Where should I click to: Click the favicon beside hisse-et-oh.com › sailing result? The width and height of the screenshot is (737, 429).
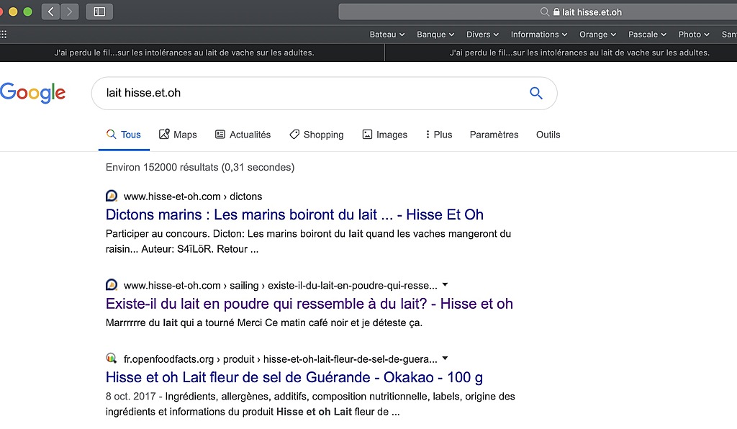112,285
